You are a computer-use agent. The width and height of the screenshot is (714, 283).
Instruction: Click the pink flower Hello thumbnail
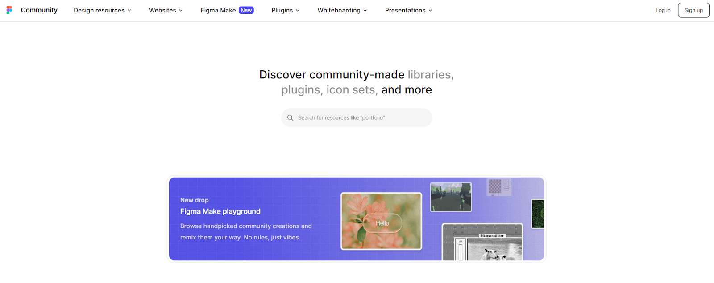(381, 221)
